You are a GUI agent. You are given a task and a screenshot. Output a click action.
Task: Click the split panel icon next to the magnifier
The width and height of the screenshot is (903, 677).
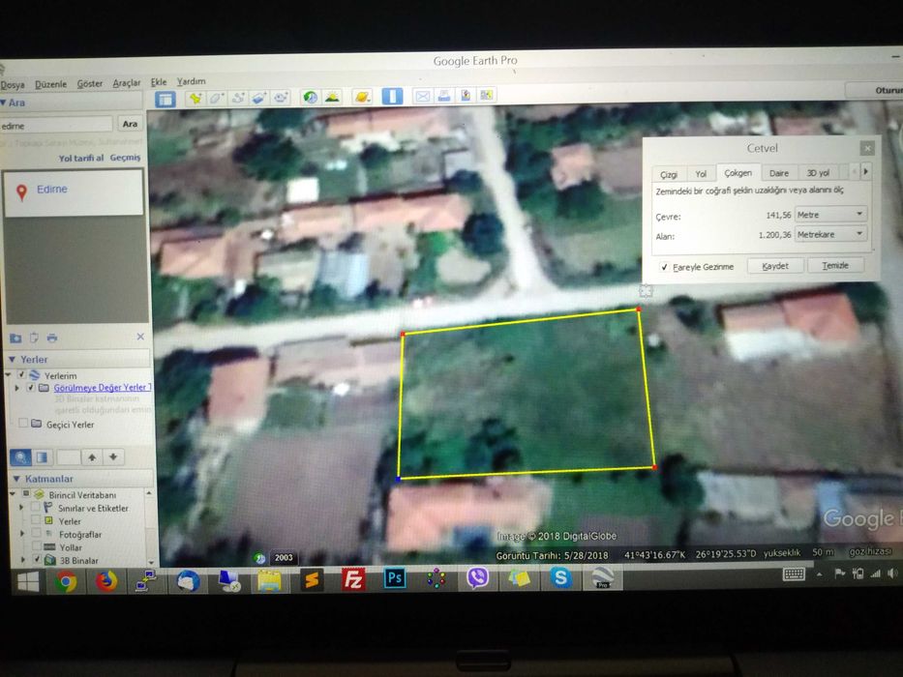click(x=42, y=457)
